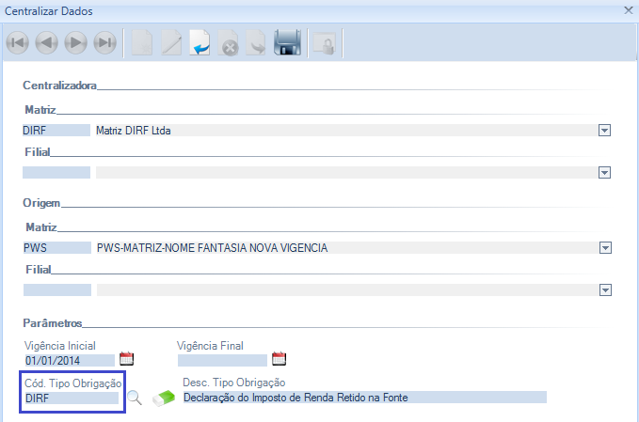
Task: Click the empty Vigência Final date field
Action: (x=222, y=360)
